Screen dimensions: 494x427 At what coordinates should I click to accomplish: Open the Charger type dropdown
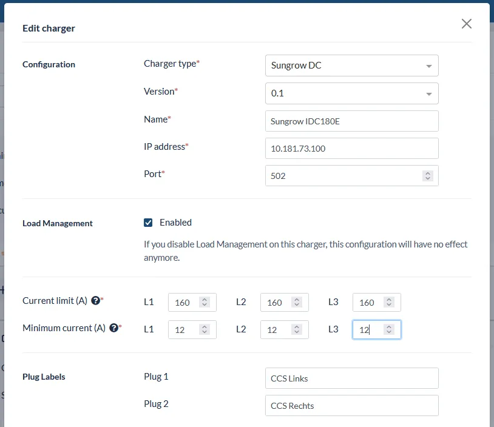click(x=351, y=66)
